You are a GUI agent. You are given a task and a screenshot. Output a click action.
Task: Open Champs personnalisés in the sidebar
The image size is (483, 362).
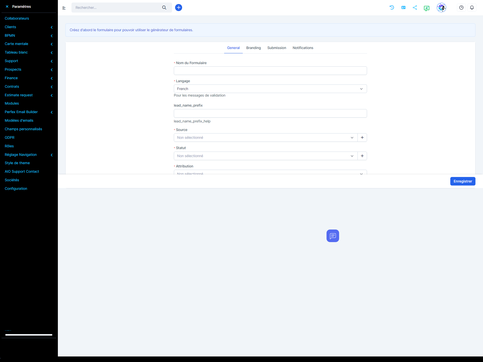[23, 129]
